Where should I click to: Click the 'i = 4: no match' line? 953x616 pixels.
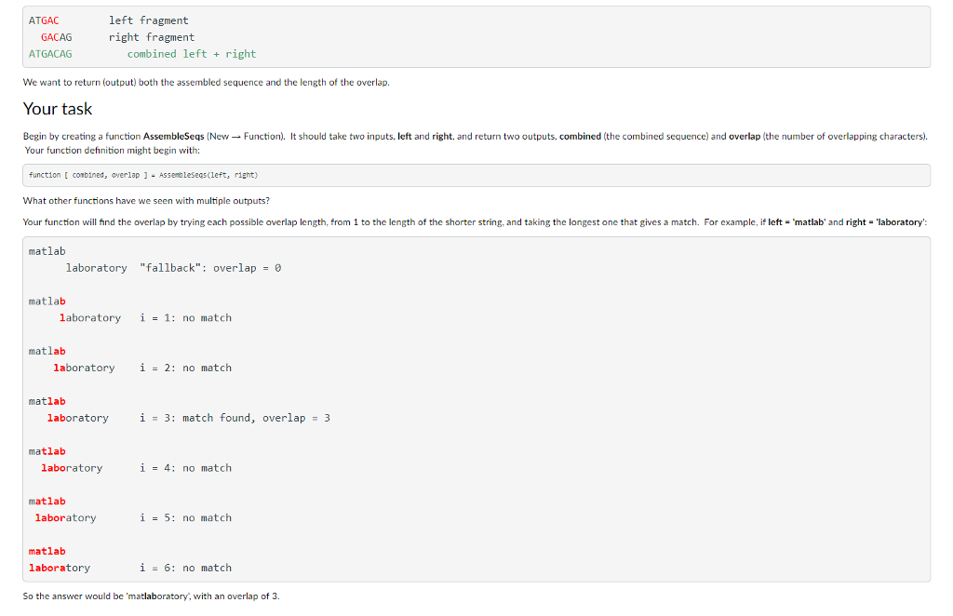(185, 468)
